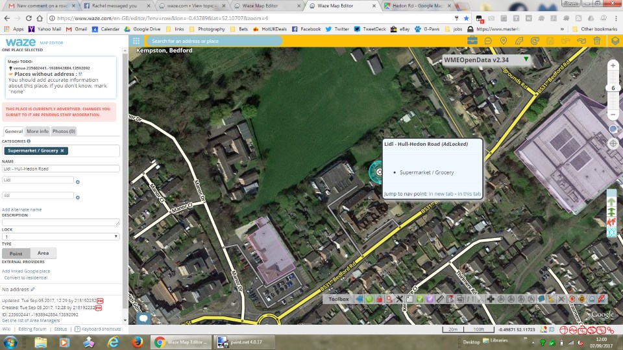Expand the WMEOpenData v2.34 panel
623x350 pixels.
pos(526,60)
